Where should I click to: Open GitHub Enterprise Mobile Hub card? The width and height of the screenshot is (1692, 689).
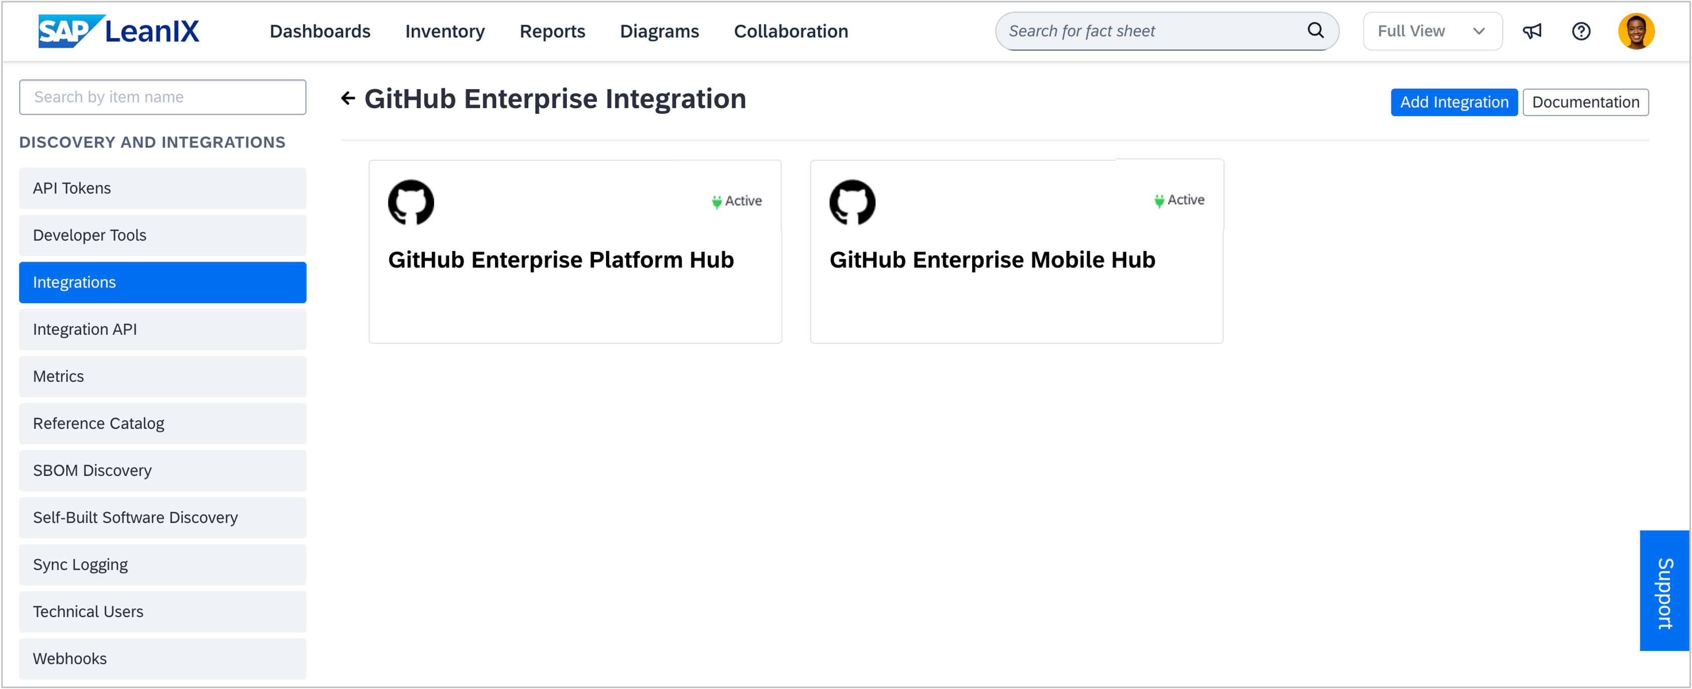pos(1017,252)
